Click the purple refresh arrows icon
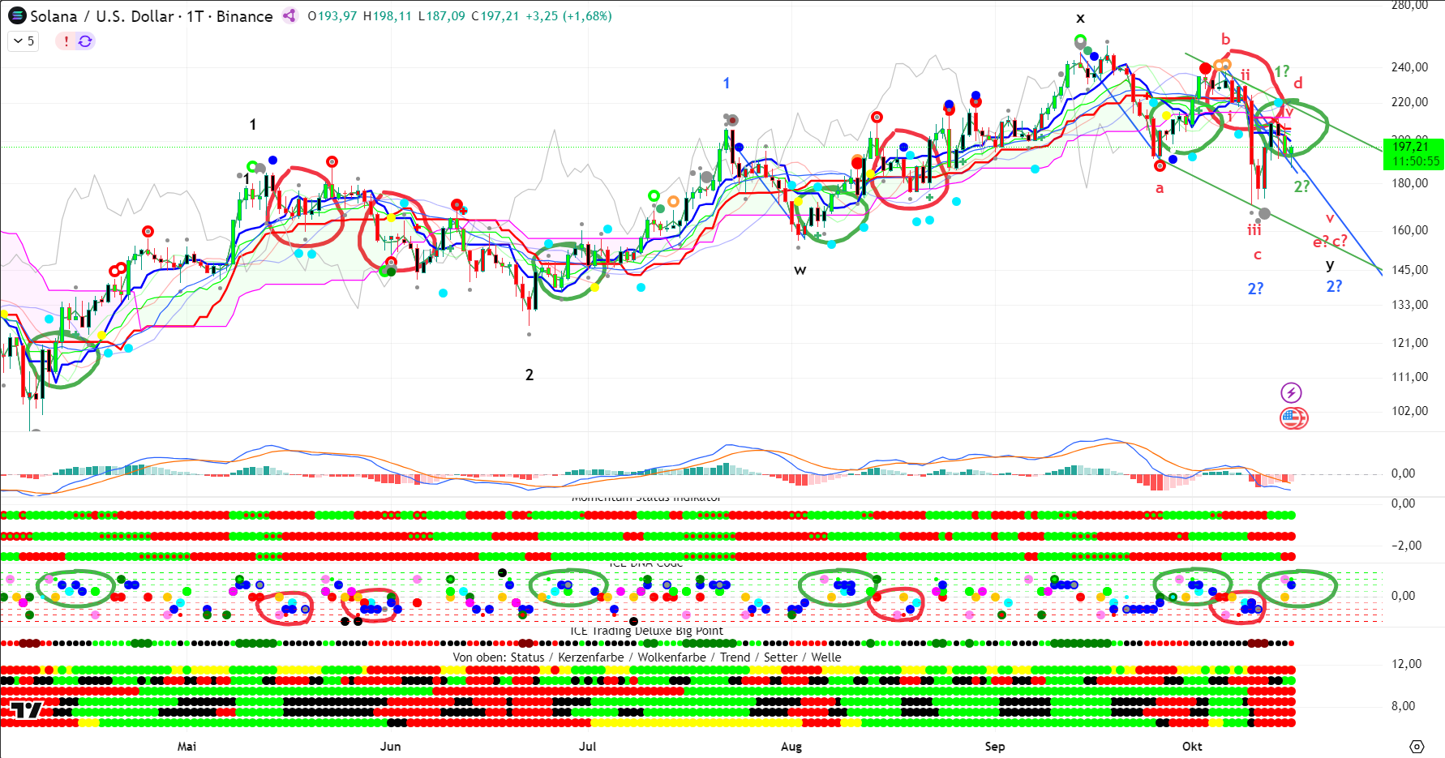Screen dimensions: 1445x758 point(85,41)
